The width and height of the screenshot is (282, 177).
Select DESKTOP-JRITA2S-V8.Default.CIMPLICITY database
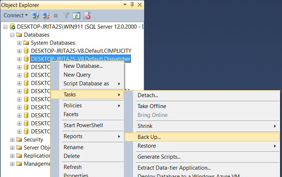81,51
